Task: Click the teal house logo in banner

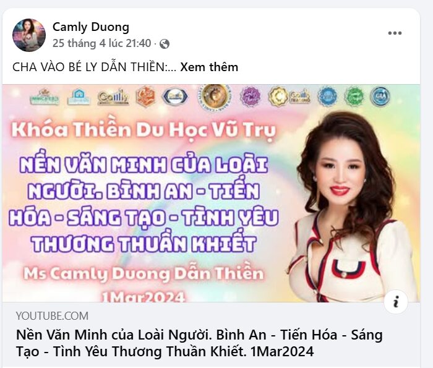Action: click(79, 97)
